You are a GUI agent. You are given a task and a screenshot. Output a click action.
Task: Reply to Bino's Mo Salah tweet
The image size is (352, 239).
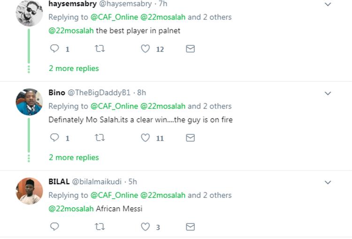pyautogui.click(x=54, y=138)
